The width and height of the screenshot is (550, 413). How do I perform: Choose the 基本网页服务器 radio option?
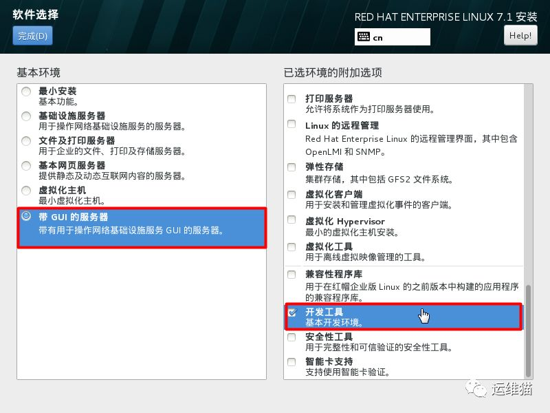(26, 166)
